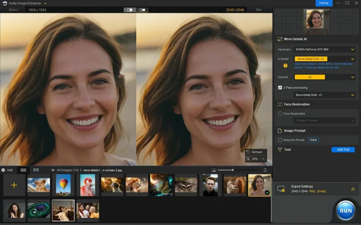
Task: Click the View prompt button
Action: coord(313,140)
